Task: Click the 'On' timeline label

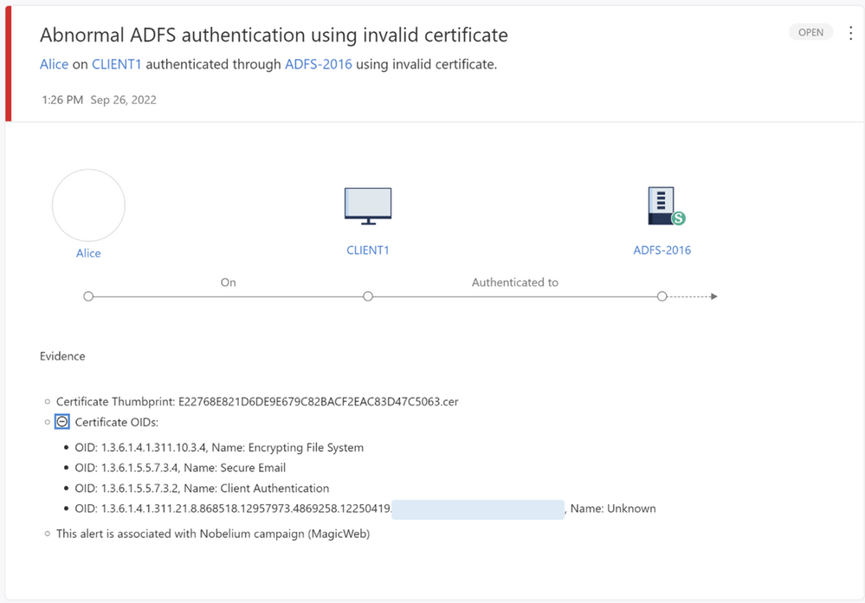Action: pos(229,282)
